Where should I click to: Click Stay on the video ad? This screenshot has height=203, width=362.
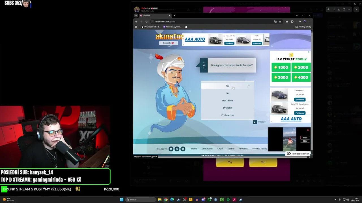coord(305,141)
